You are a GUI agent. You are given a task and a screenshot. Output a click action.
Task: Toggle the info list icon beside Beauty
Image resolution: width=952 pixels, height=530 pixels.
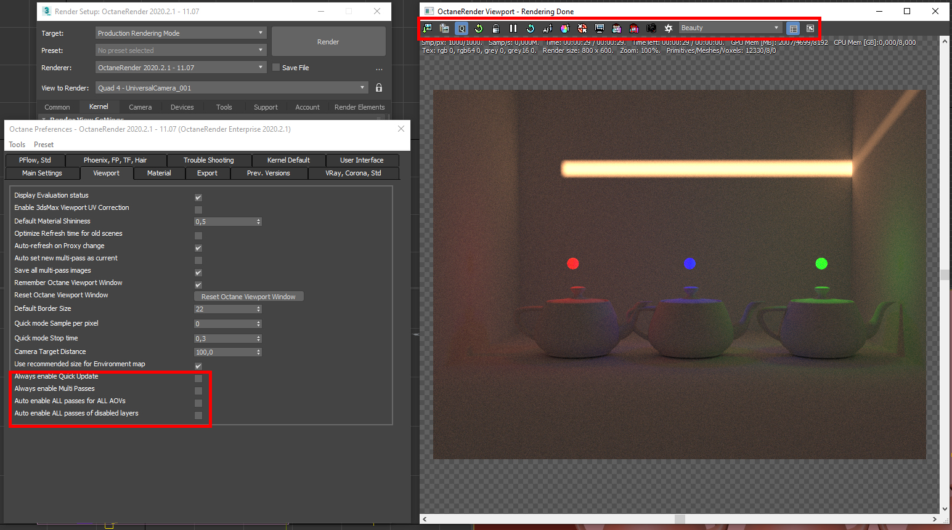(x=794, y=28)
